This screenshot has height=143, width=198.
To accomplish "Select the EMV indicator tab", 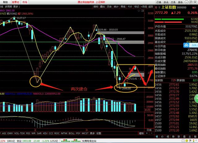I will coord(10,133).
